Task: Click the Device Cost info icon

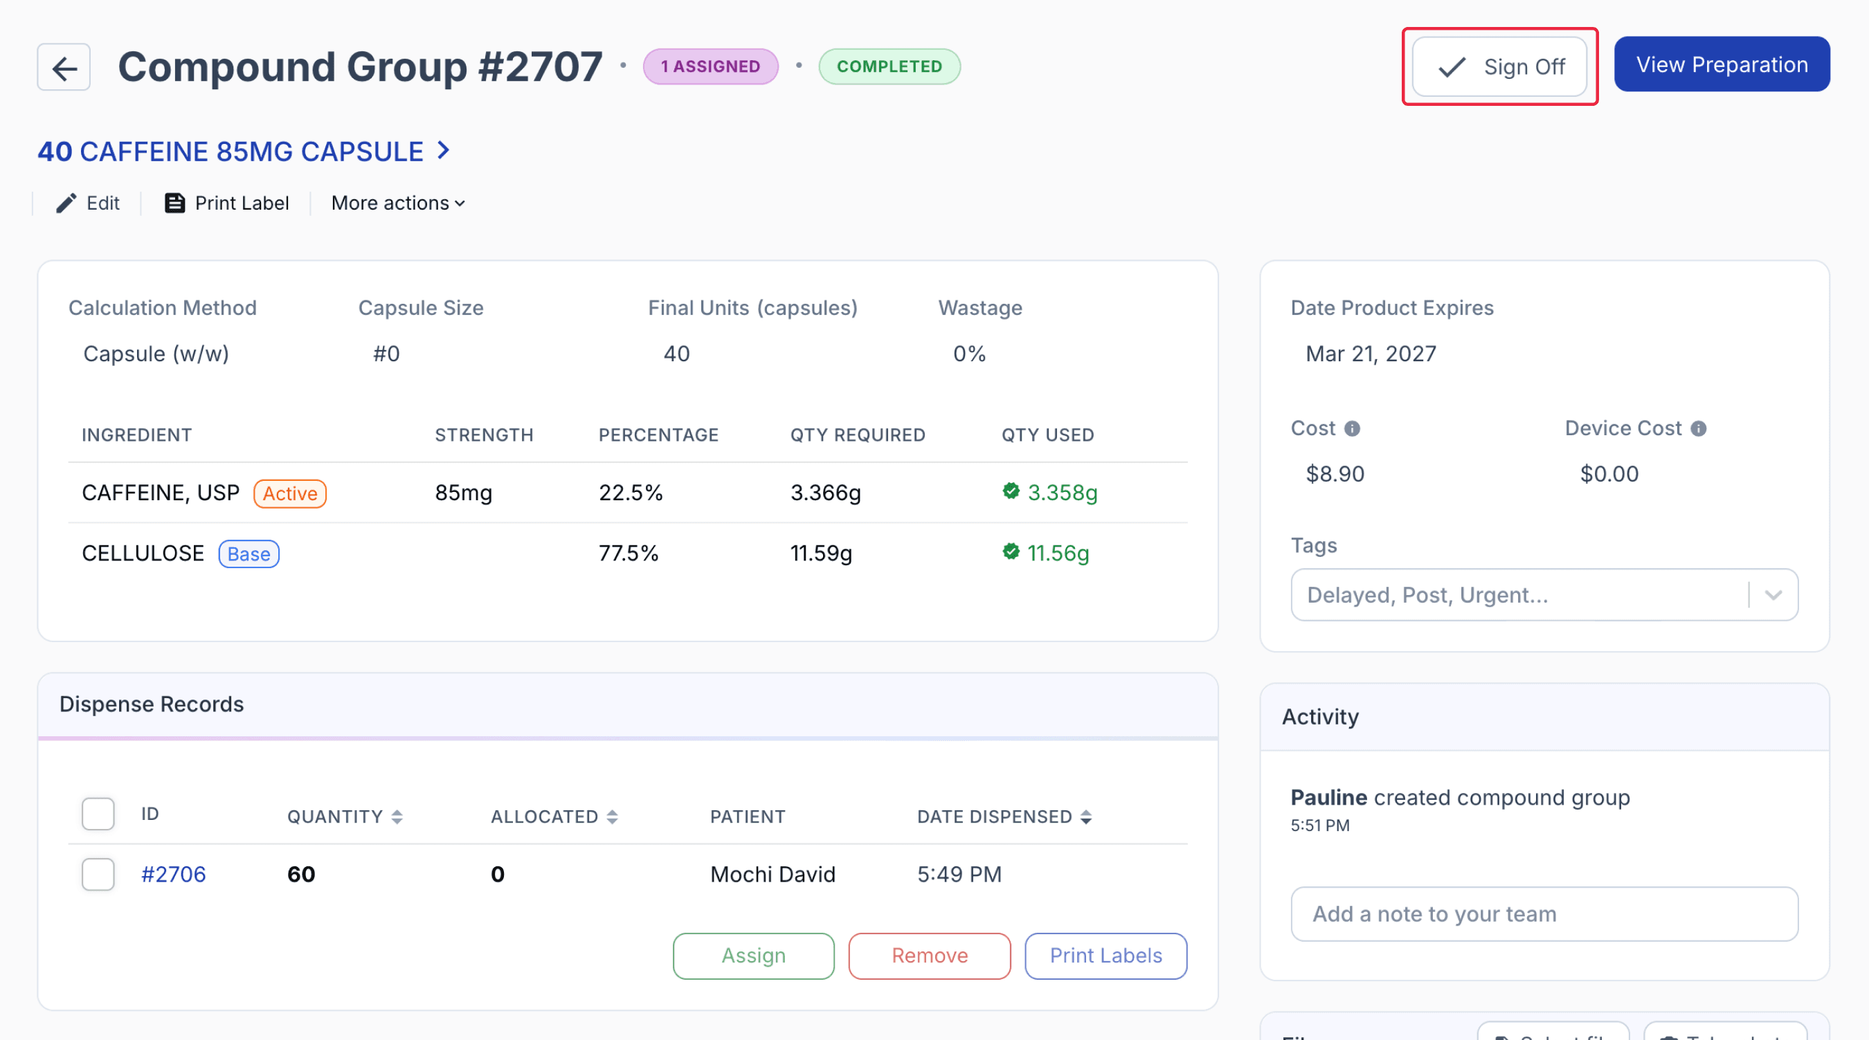Action: click(1698, 428)
